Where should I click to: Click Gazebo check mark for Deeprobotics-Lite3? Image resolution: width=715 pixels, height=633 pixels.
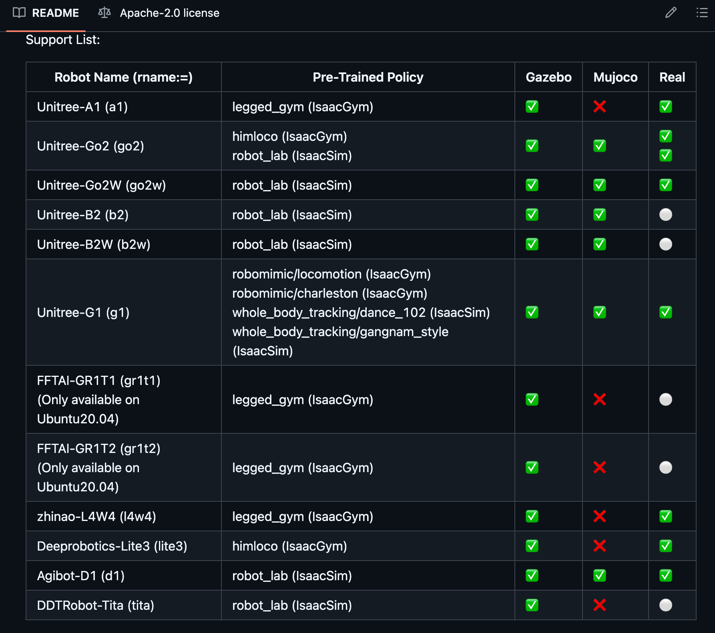coord(532,546)
